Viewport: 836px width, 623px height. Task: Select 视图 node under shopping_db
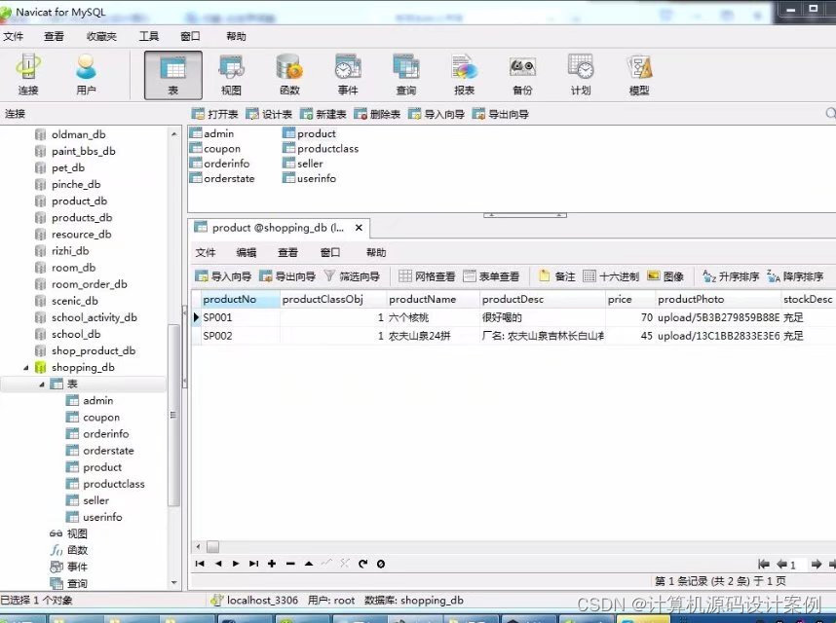tap(77, 533)
